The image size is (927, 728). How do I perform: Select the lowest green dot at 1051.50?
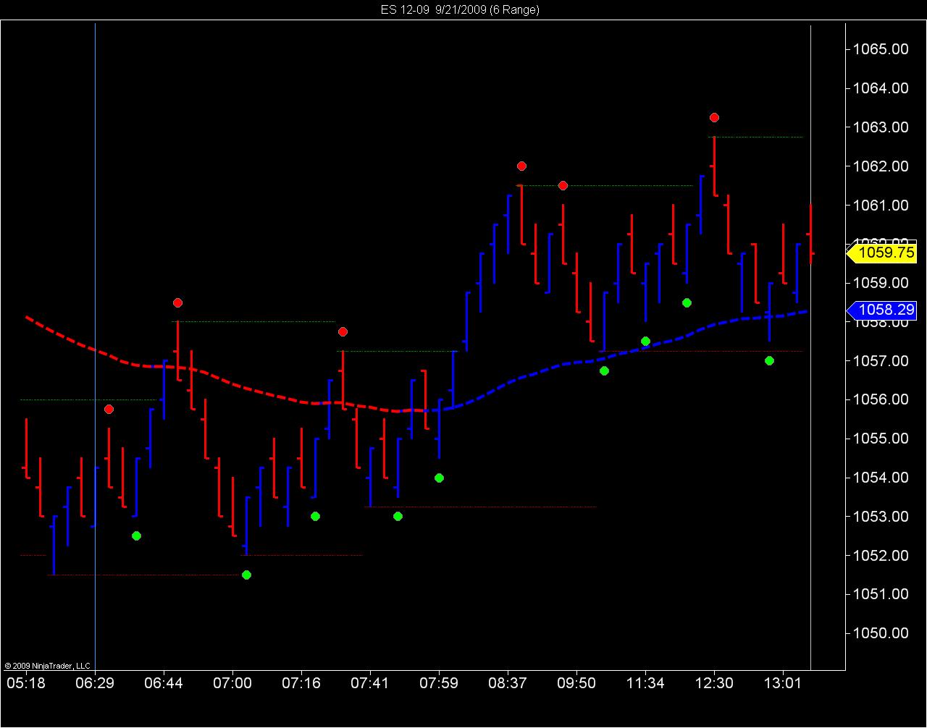click(246, 575)
